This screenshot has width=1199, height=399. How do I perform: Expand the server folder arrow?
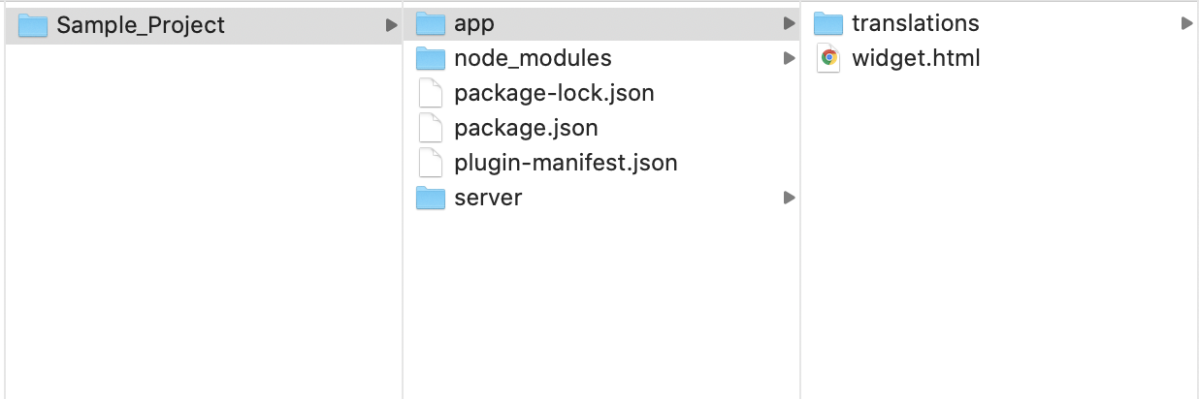pyautogui.click(x=789, y=198)
